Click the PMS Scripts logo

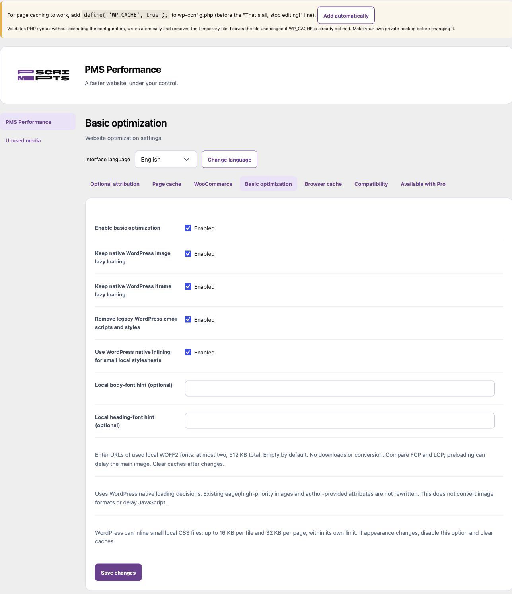[43, 75]
